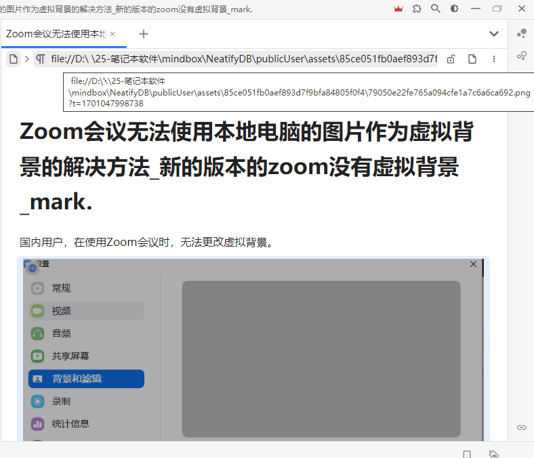Click the red crown VIP icon
The width and height of the screenshot is (534, 458).
coord(398,9)
